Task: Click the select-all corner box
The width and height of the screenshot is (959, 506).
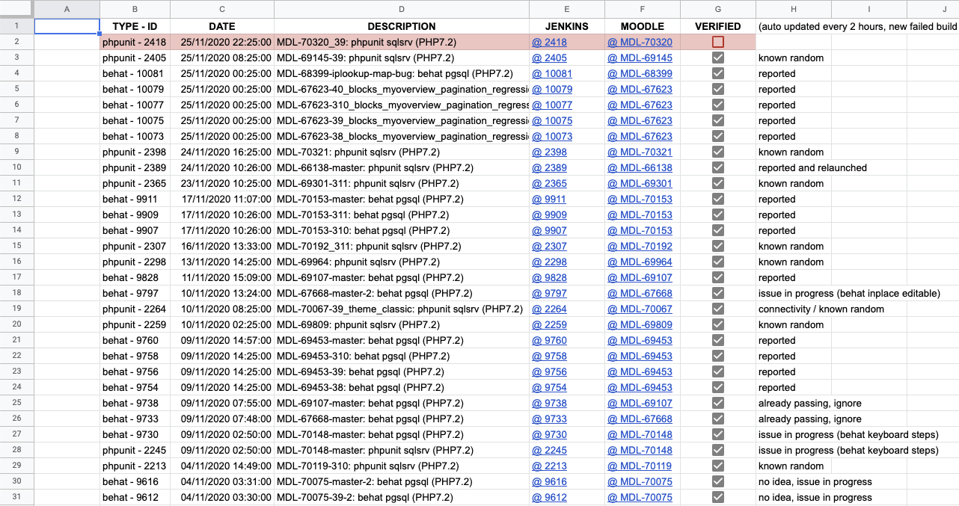Action: coord(16,9)
